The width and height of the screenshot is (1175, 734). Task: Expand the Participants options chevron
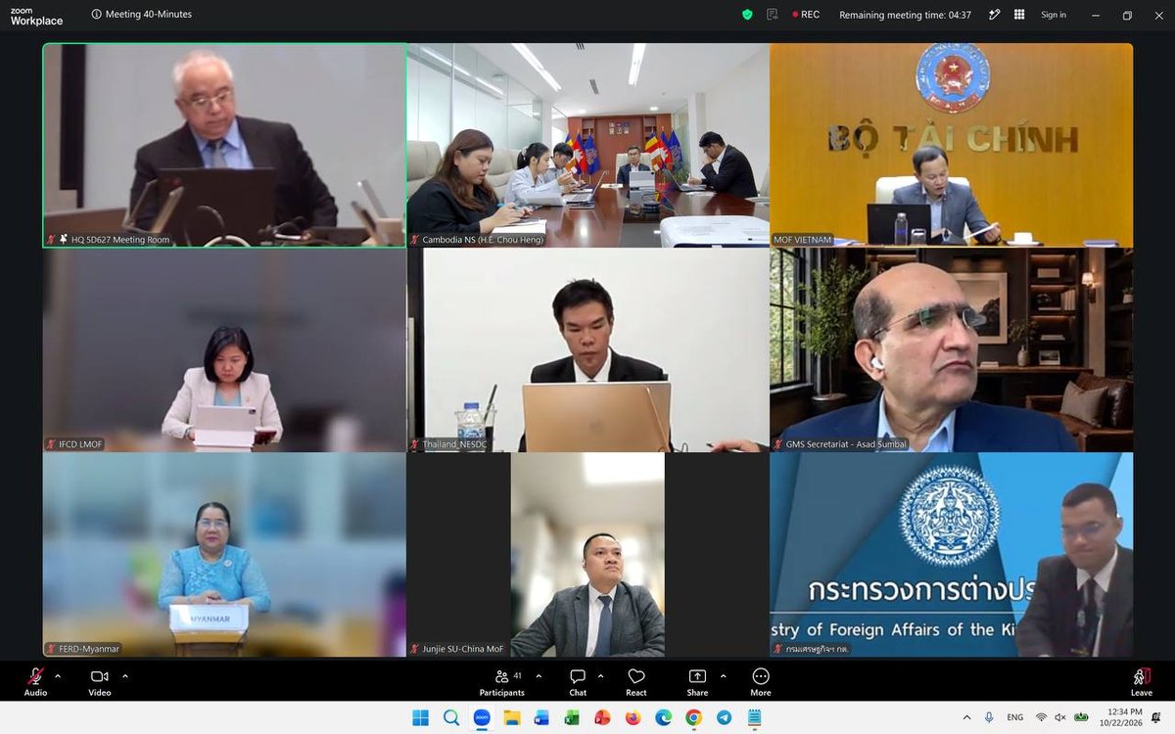(539, 676)
